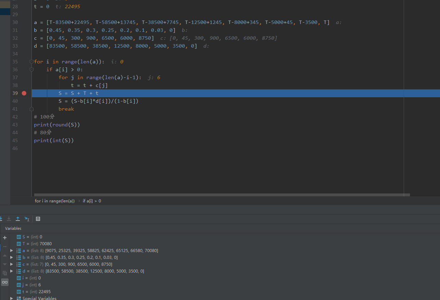Click 't = 0' on line 28

coord(41,7)
